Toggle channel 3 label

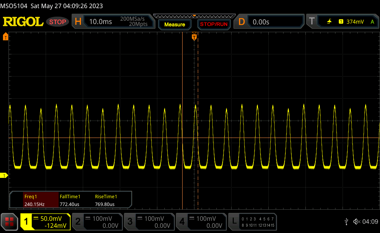[x=130, y=222]
